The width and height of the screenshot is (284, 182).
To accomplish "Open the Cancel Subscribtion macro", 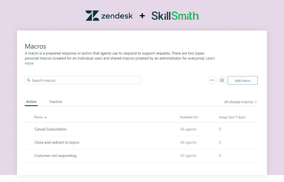I will (51, 129).
